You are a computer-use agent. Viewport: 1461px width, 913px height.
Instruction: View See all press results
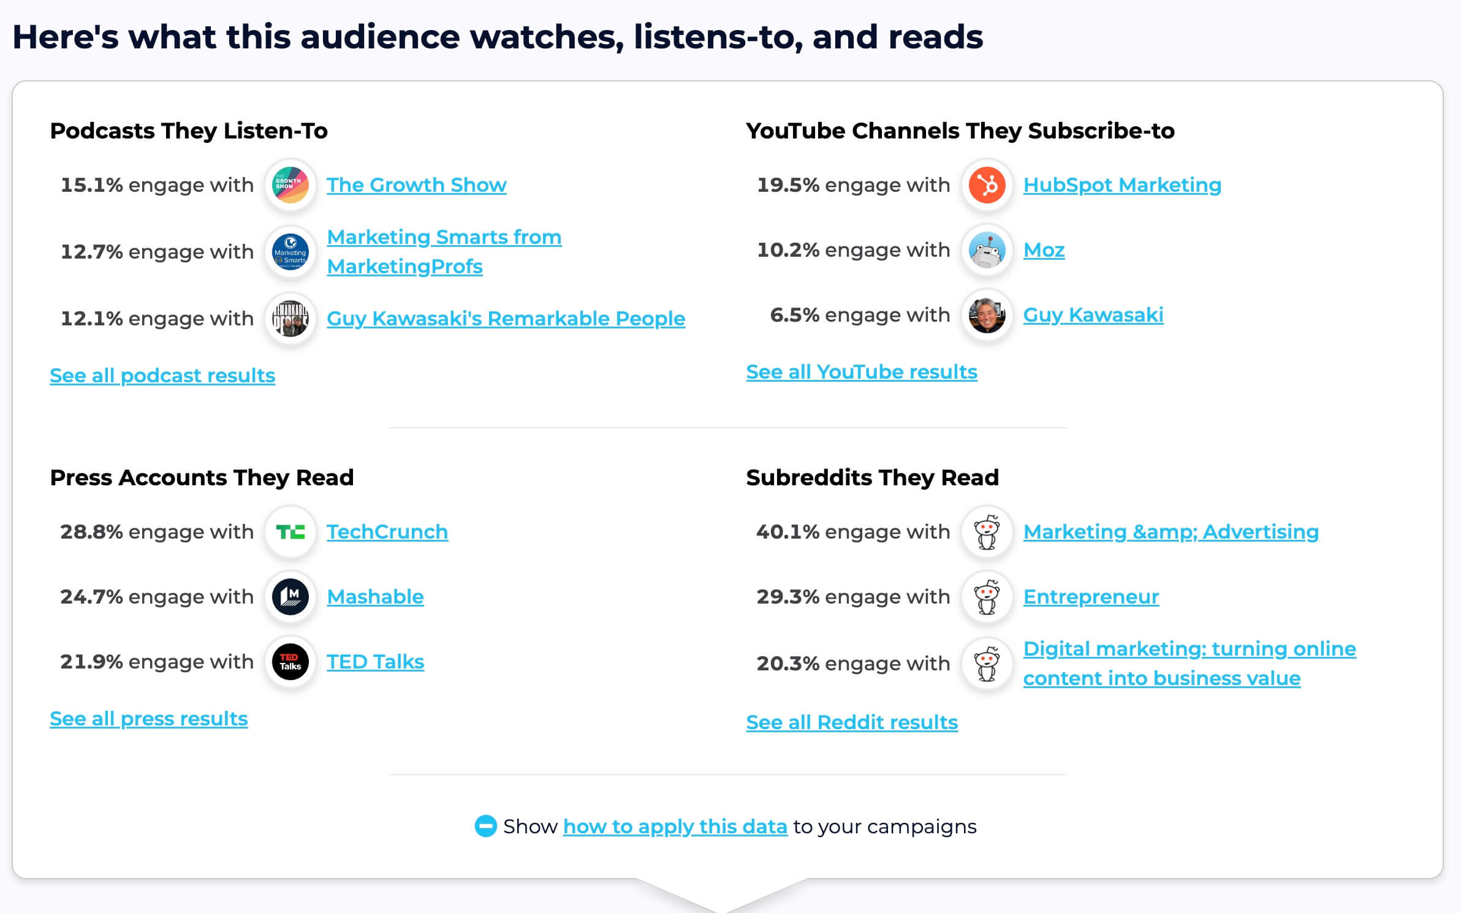click(149, 719)
